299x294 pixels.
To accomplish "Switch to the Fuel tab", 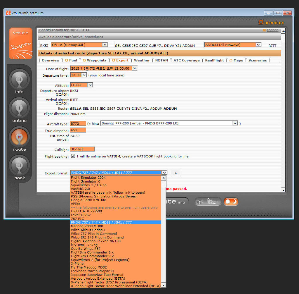I will coord(71,60).
